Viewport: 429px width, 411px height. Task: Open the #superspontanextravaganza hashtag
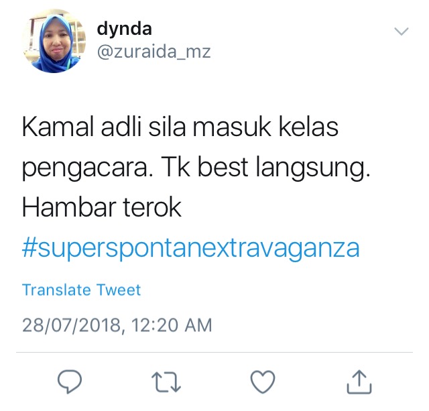click(190, 248)
